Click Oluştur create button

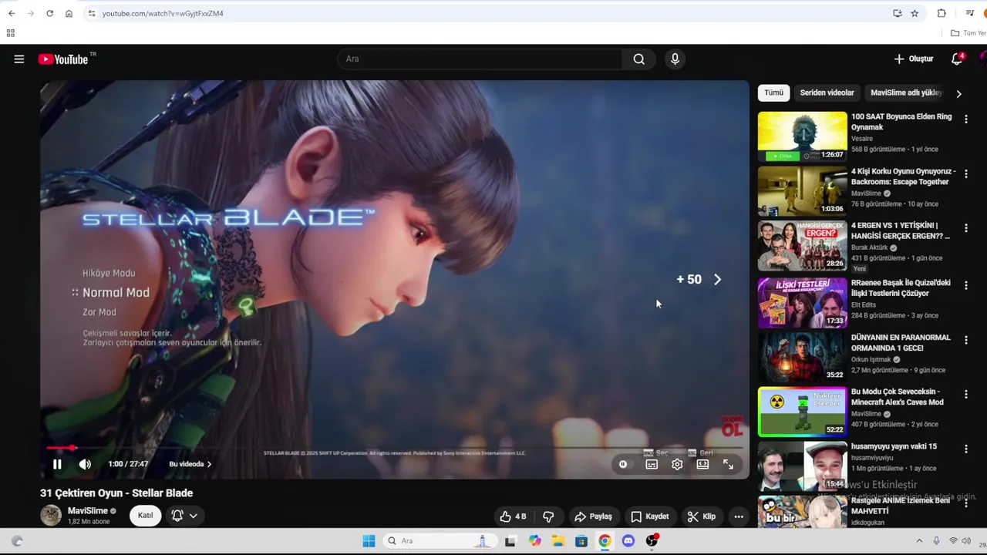point(914,59)
